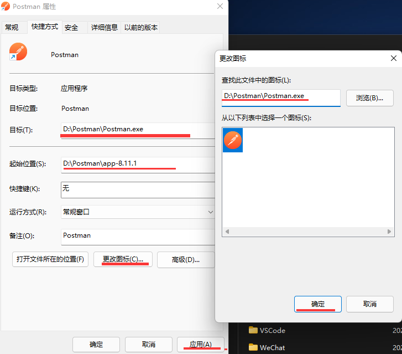402x354 pixels.
Task: Close the Postman 属性 window
Action: point(220,6)
